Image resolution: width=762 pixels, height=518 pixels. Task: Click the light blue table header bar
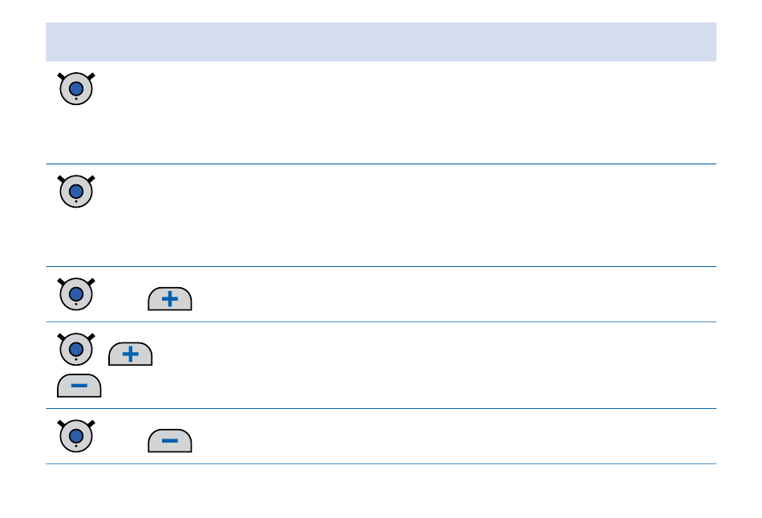[381, 42]
